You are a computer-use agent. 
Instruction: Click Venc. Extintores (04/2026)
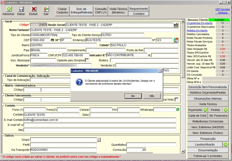(208, 127)
